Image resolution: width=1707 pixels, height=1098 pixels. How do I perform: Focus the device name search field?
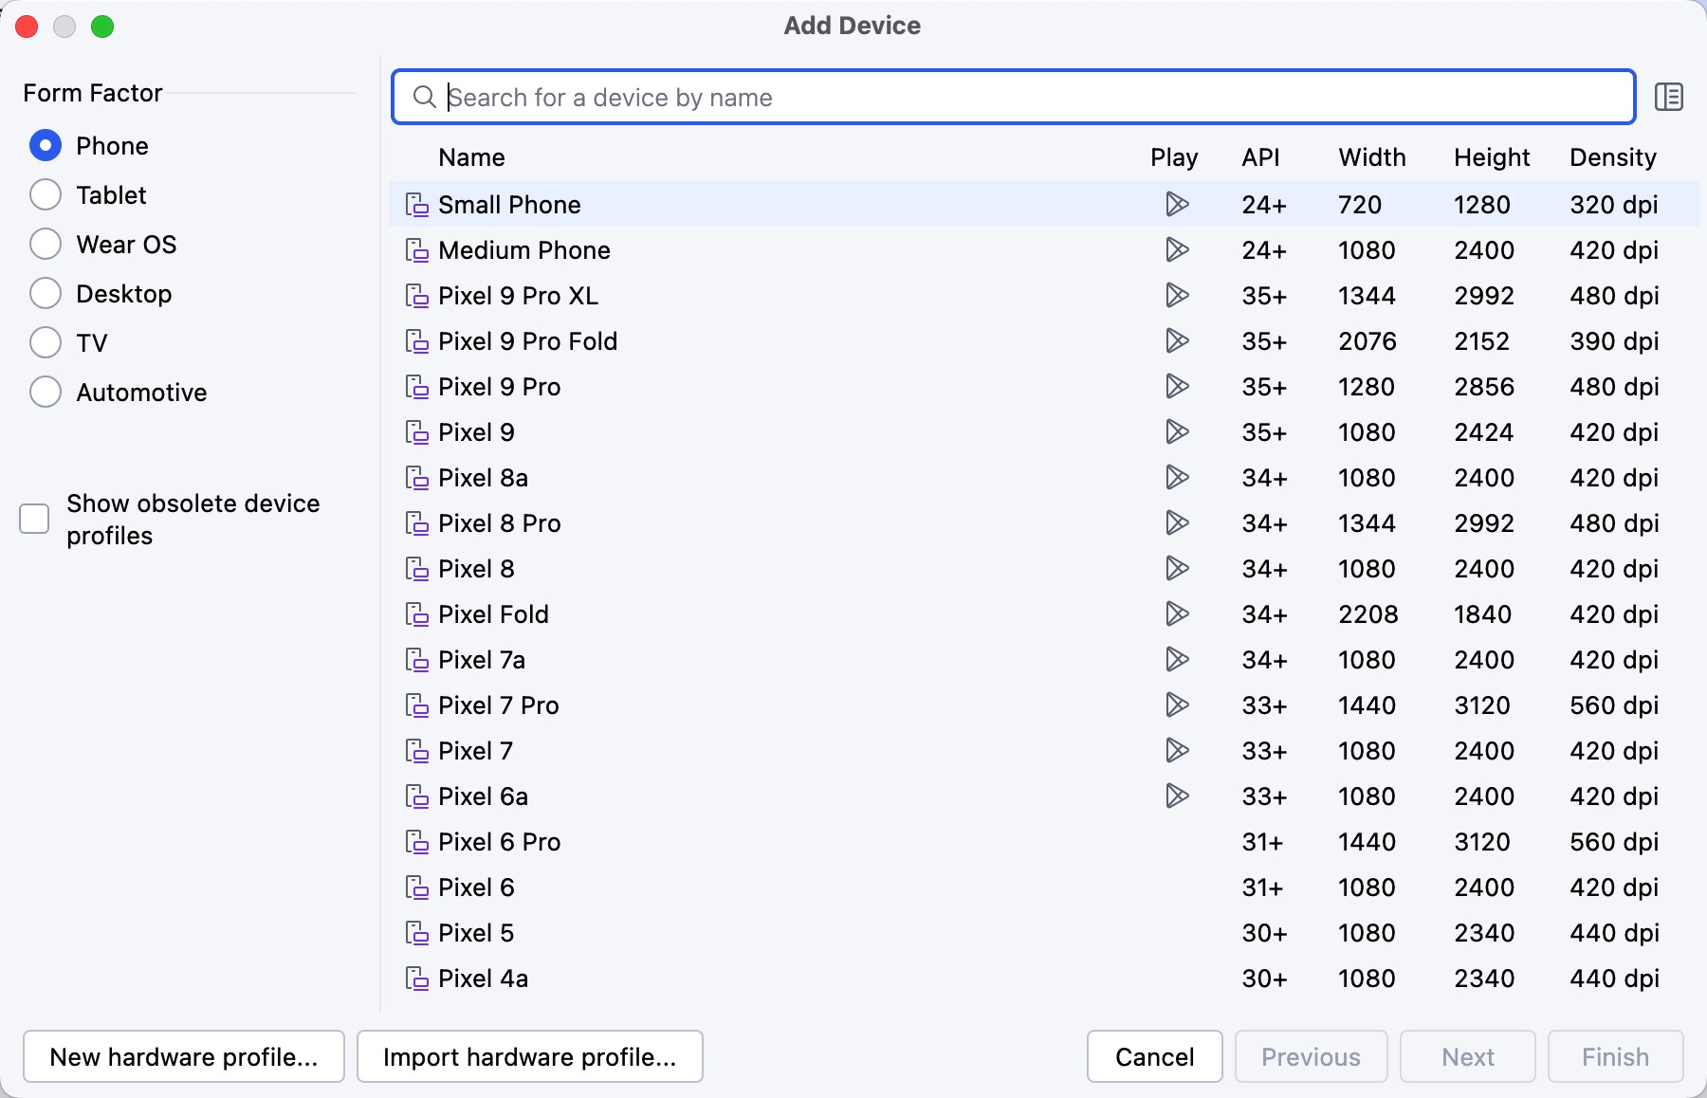pyautogui.click(x=1014, y=97)
